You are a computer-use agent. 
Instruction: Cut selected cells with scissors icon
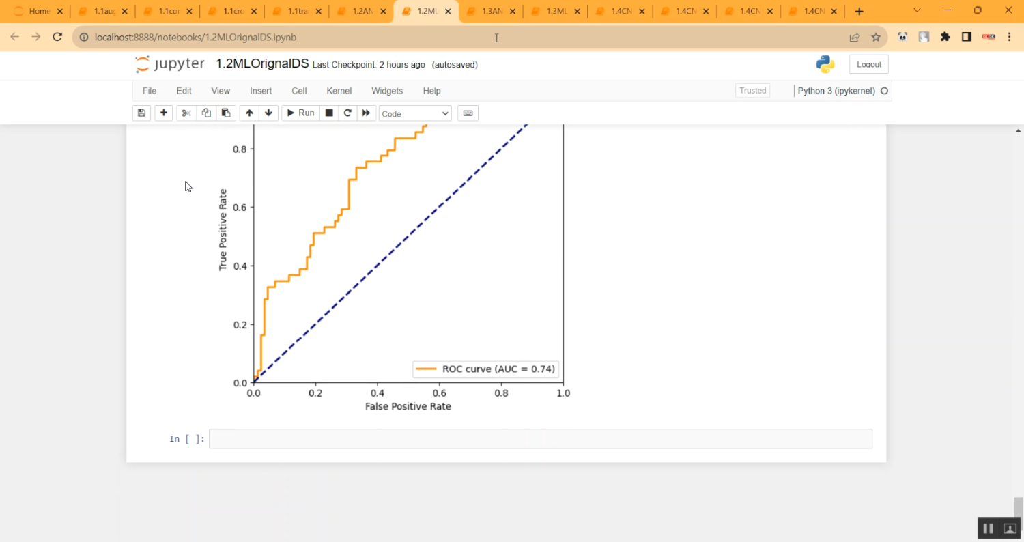[x=186, y=113]
